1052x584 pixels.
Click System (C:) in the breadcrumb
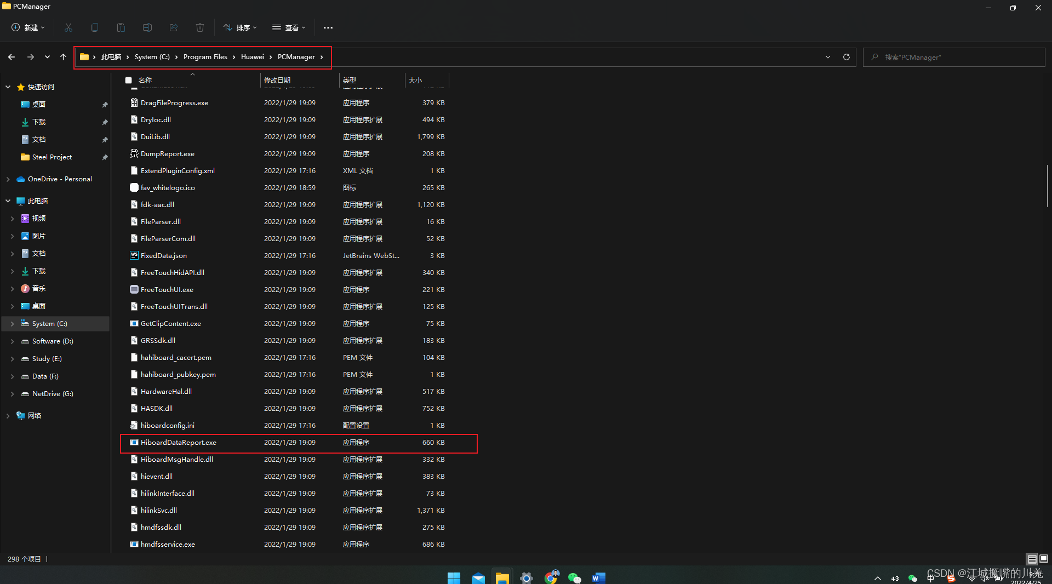pyautogui.click(x=152, y=57)
